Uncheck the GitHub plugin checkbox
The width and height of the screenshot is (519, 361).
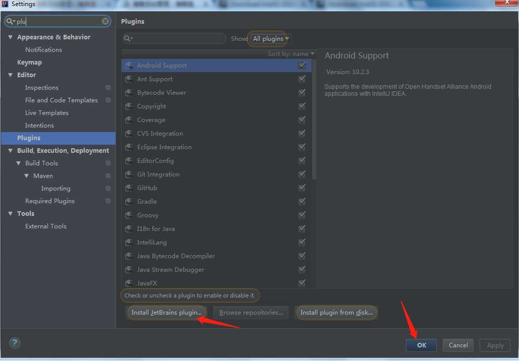click(302, 188)
